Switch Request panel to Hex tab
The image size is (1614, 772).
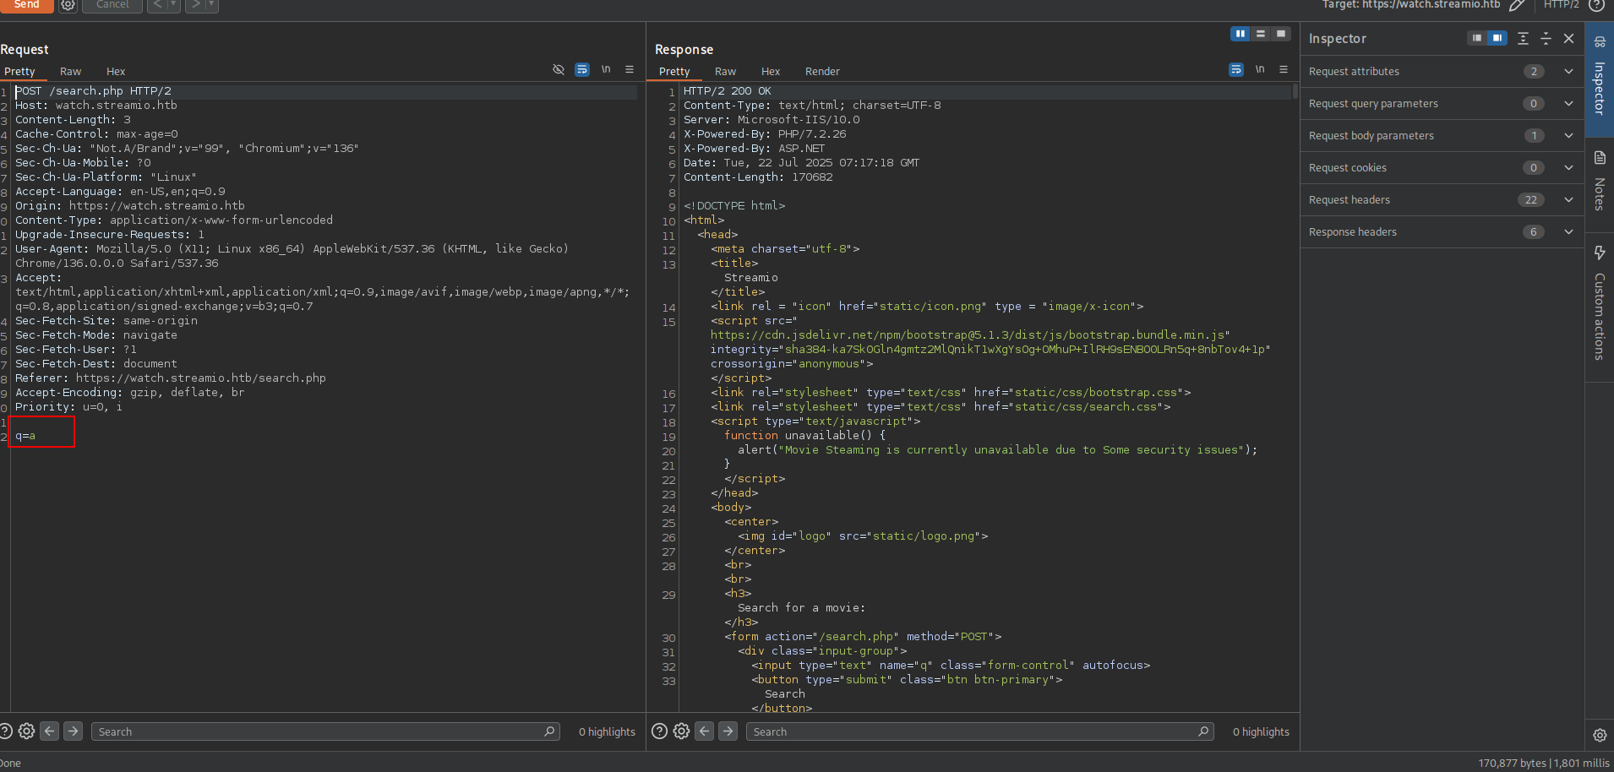pos(116,72)
